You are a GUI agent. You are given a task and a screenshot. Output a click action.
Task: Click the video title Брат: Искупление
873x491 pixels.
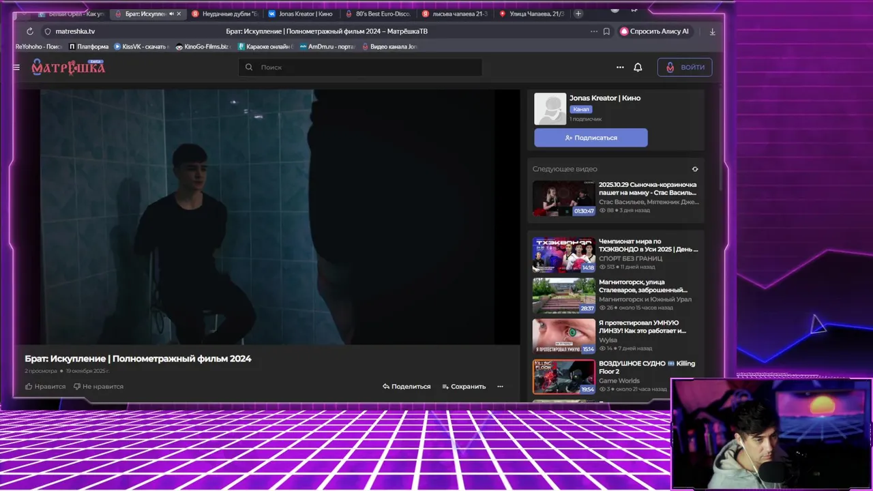[x=138, y=359]
